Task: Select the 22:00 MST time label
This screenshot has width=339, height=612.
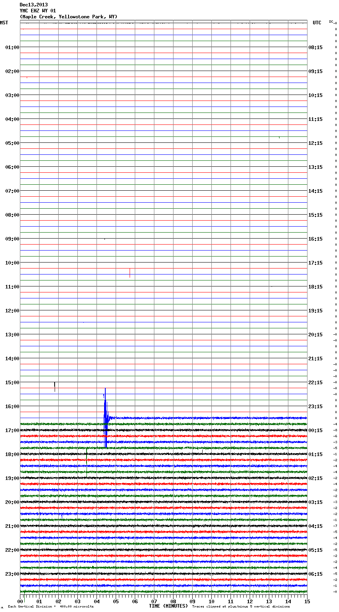Action: coord(12,550)
